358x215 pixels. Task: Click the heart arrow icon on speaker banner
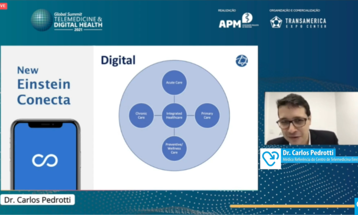(x=270, y=159)
